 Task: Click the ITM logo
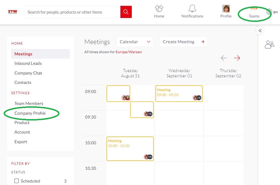13,12
